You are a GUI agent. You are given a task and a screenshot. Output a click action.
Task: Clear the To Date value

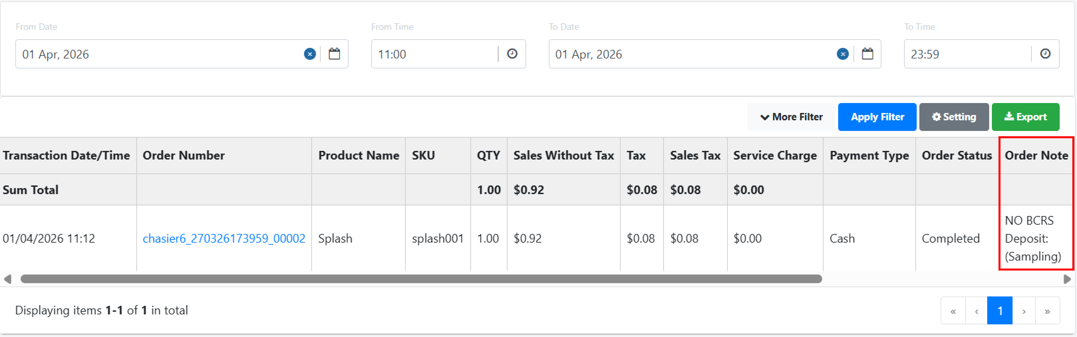pyautogui.click(x=843, y=54)
